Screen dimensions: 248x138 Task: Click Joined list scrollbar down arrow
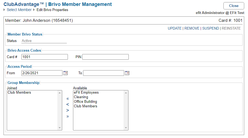[x=59, y=128]
